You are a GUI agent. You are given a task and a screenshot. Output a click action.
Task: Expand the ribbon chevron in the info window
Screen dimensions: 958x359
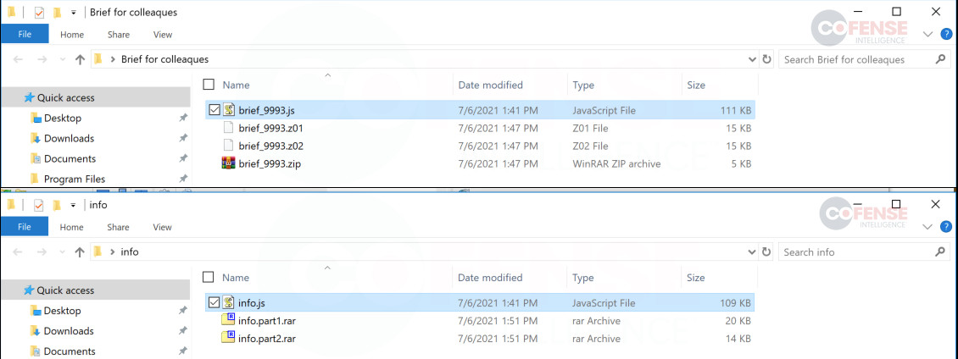pos(928,227)
